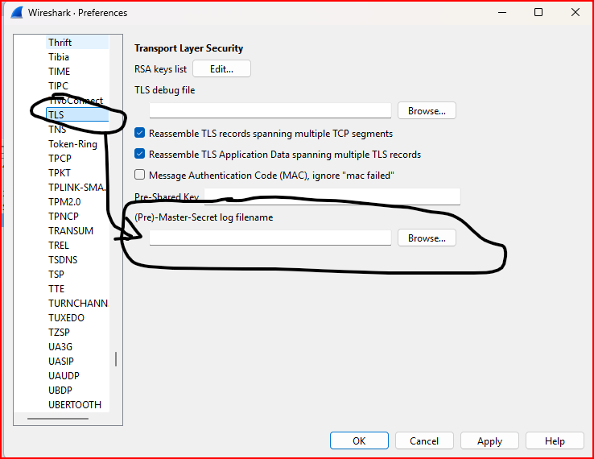The width and height of the screenshot is (594, 459).
Task: Click the protocol list vertical scrollbar thumb
Action: tap(116, 359)
